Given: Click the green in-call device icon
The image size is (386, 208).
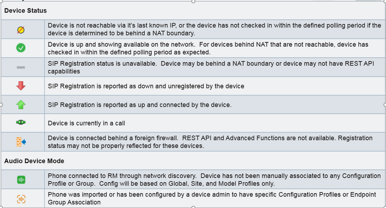Looking at the screenshot, I should (x=21, y=123).
